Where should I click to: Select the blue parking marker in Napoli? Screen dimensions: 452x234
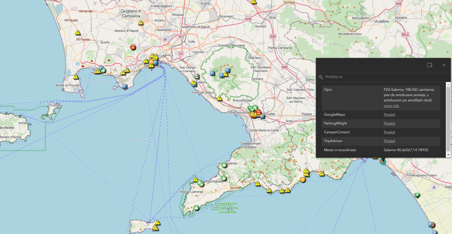[x=155, y=62]
